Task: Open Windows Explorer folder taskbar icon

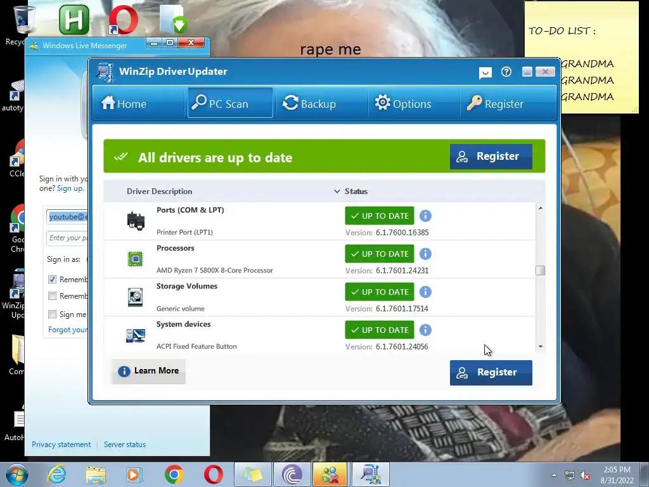Action: coord(96,475)
